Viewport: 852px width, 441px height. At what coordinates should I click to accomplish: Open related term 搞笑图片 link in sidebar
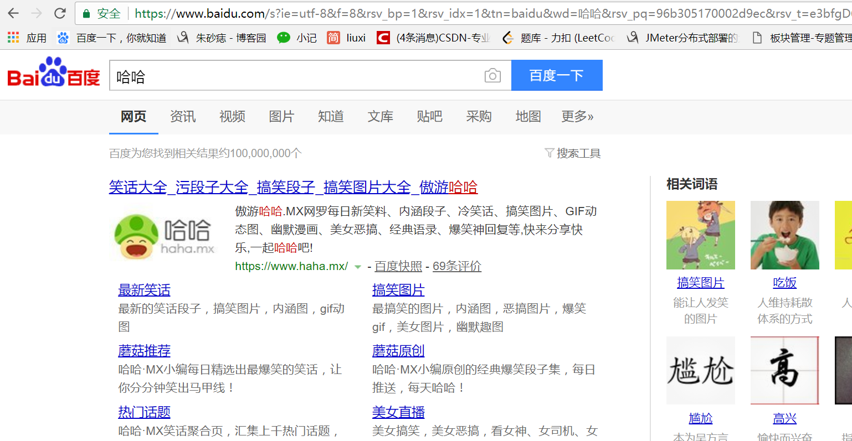[701, 283]
